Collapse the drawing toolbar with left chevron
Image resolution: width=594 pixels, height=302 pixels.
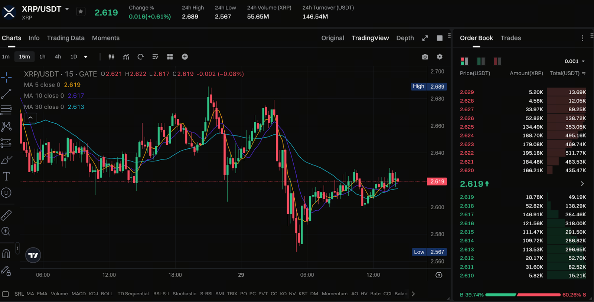pyautogui.click(x=17, y=248)
